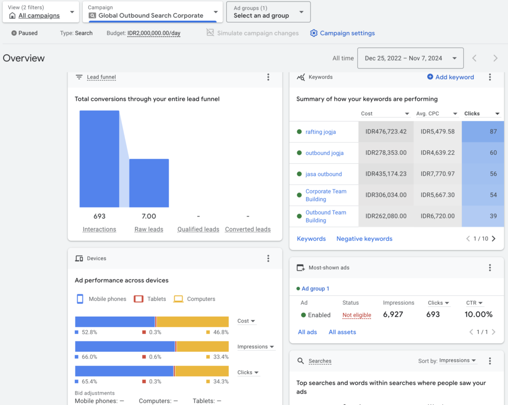
Task: Click the Devices panel icon
Action: pyautogui.click(x=79, y=258)
